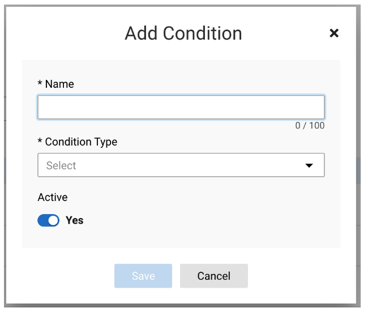Close the Add Condition dialog with X
Screen dimensions: 372x312
334,33
